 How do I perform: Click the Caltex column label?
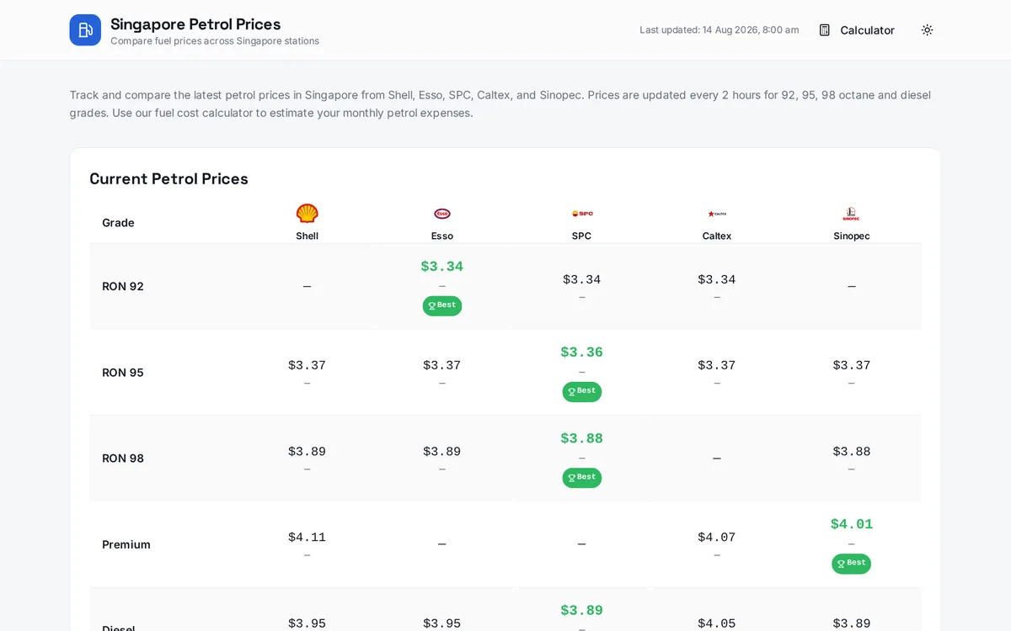pos(717,236)
